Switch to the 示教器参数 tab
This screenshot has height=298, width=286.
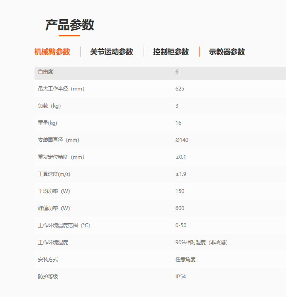[x=227, y=52]
